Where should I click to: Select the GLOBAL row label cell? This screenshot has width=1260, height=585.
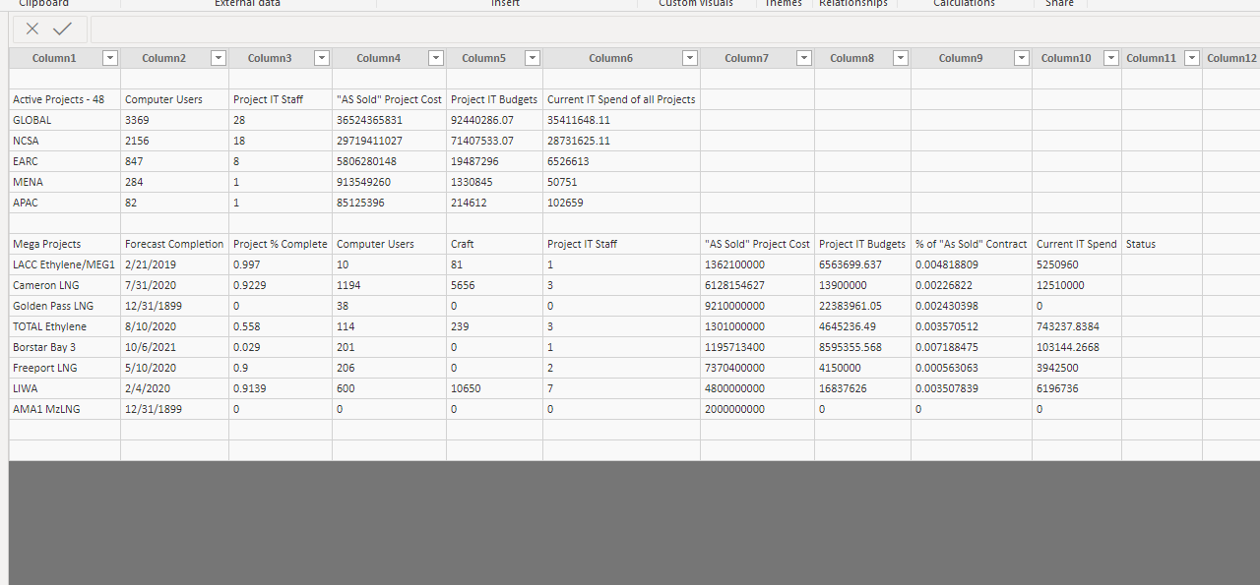pyautogui.click(x=65, y=120)
